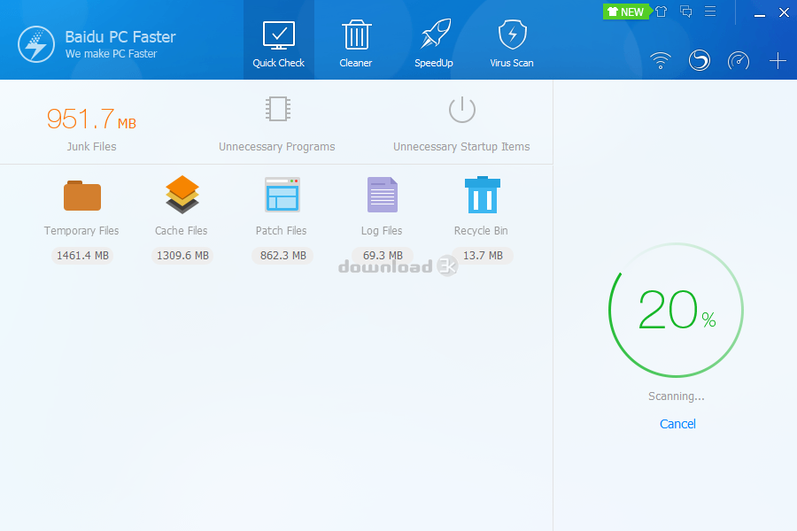797x531 pixels.
Task: Select the Unnecessary Startup Items label
Action: coord(461,147)
